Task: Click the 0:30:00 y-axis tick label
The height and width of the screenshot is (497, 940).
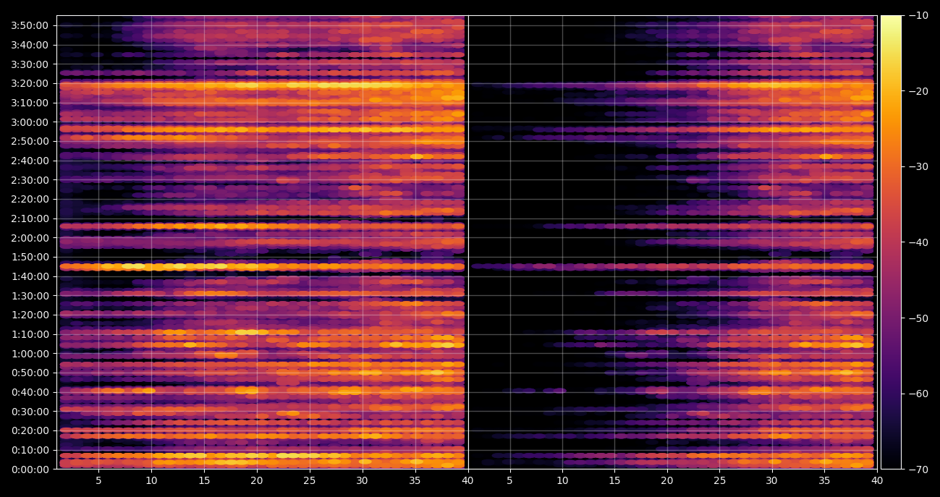Action: pos(30,411)
